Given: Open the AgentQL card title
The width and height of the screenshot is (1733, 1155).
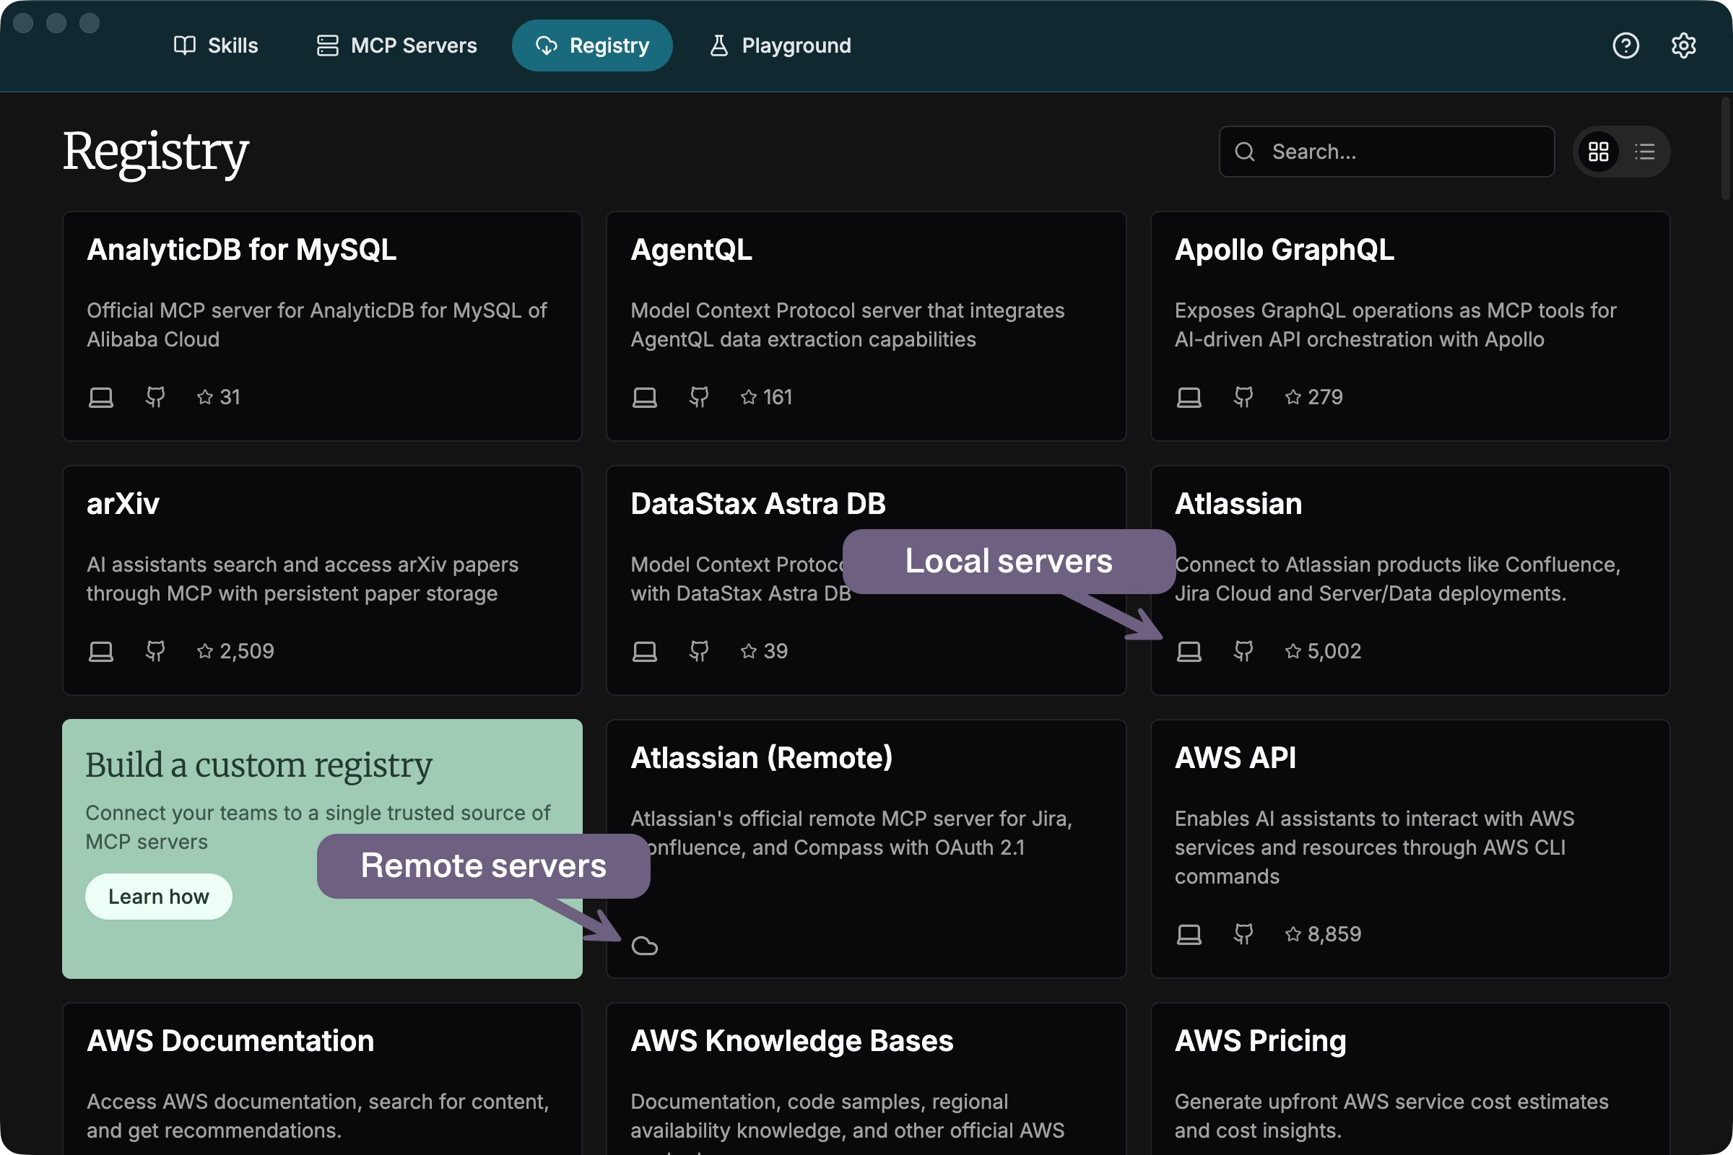Looking at the screenshot, I should tap(691, 250).
